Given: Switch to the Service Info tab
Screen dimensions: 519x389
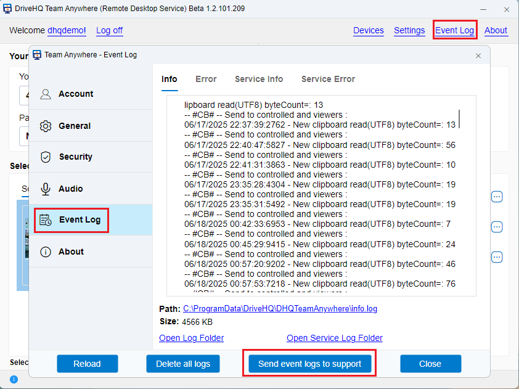Looking at the screenshot, I should (259, 79).
